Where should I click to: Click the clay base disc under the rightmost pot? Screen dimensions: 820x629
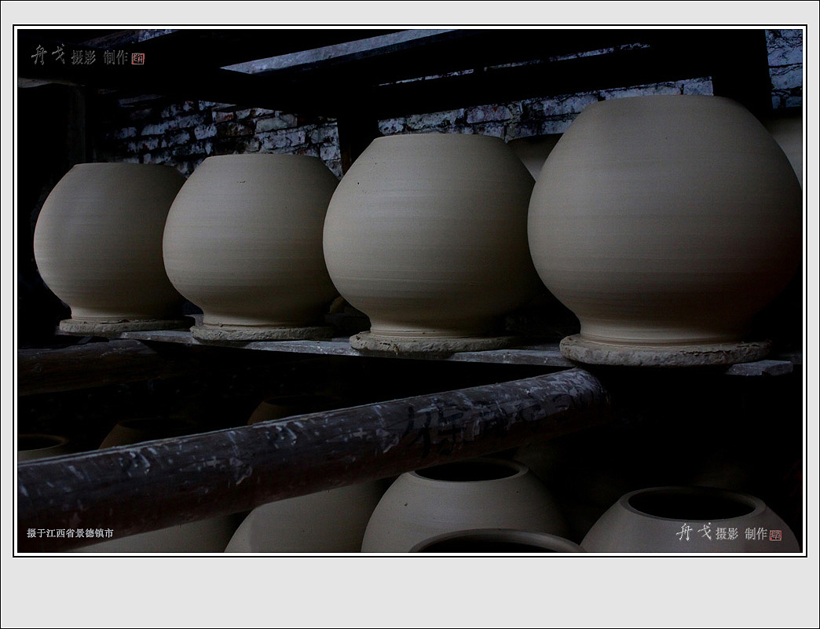664,353
